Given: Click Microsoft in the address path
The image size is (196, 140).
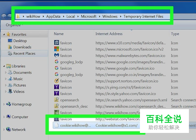Looking at the screenshot, I should [89, 16].
